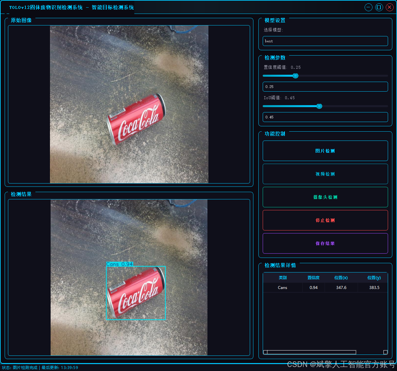Select the 0.94 confidence cell

click(314, 288)
